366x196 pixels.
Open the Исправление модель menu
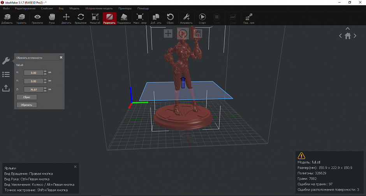pyautogui.click(x=99, y=9)
